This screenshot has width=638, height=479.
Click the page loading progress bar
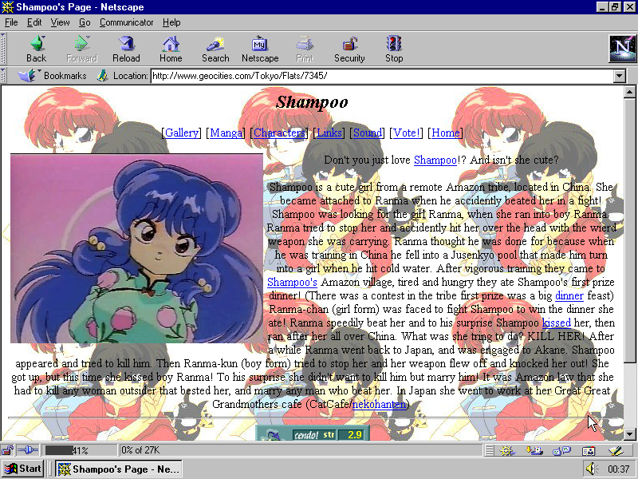79,450
